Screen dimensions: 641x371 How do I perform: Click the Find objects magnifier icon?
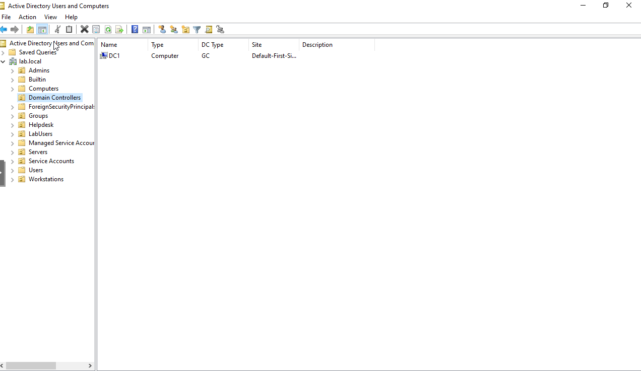(x=209, y=30)
